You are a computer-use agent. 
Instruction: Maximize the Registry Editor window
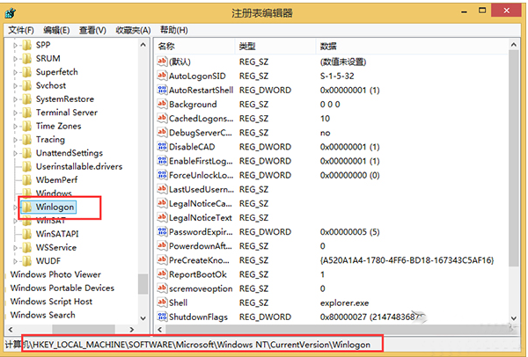point(482,11)
